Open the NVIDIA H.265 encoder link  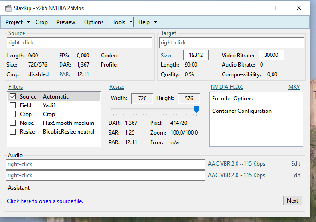click(x=227, y=87)
